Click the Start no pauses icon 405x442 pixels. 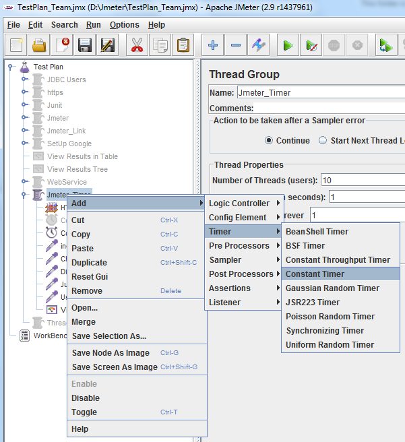311,45
